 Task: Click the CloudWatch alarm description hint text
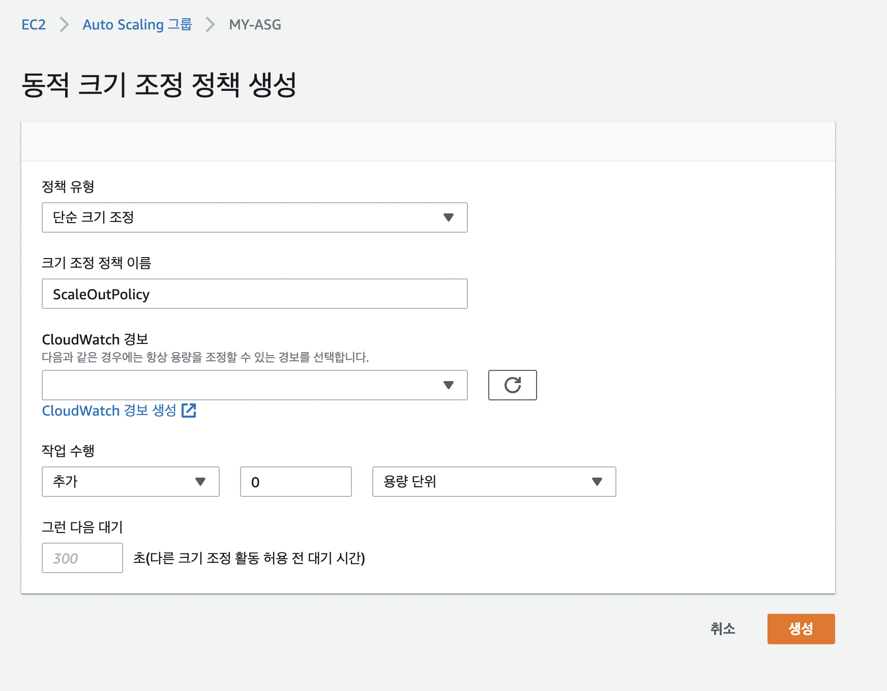pyautogui.click(x=205, y=357)
